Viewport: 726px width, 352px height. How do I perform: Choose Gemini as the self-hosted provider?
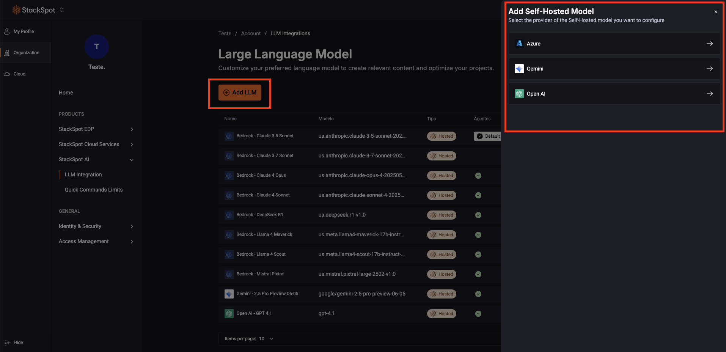tap(614, 69)
